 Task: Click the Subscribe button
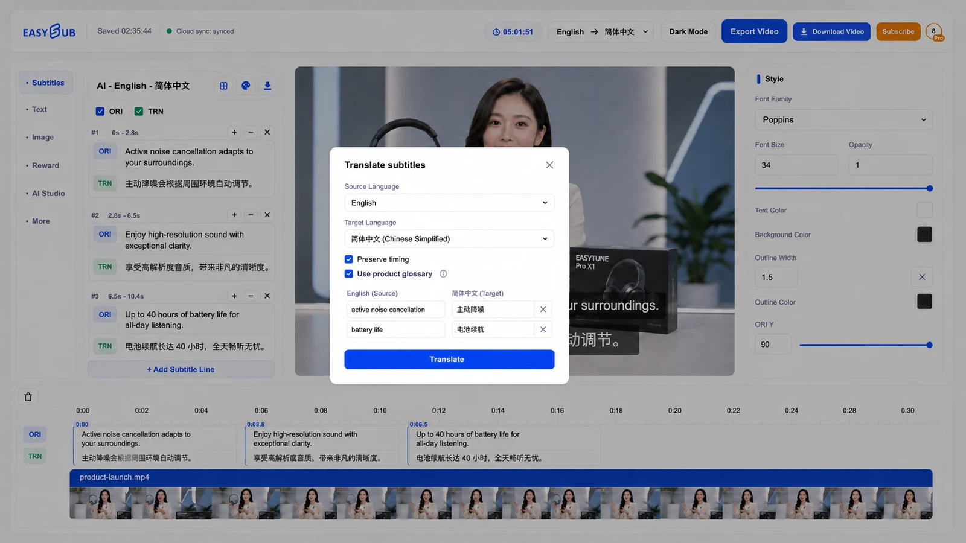[x=898, y=31]
